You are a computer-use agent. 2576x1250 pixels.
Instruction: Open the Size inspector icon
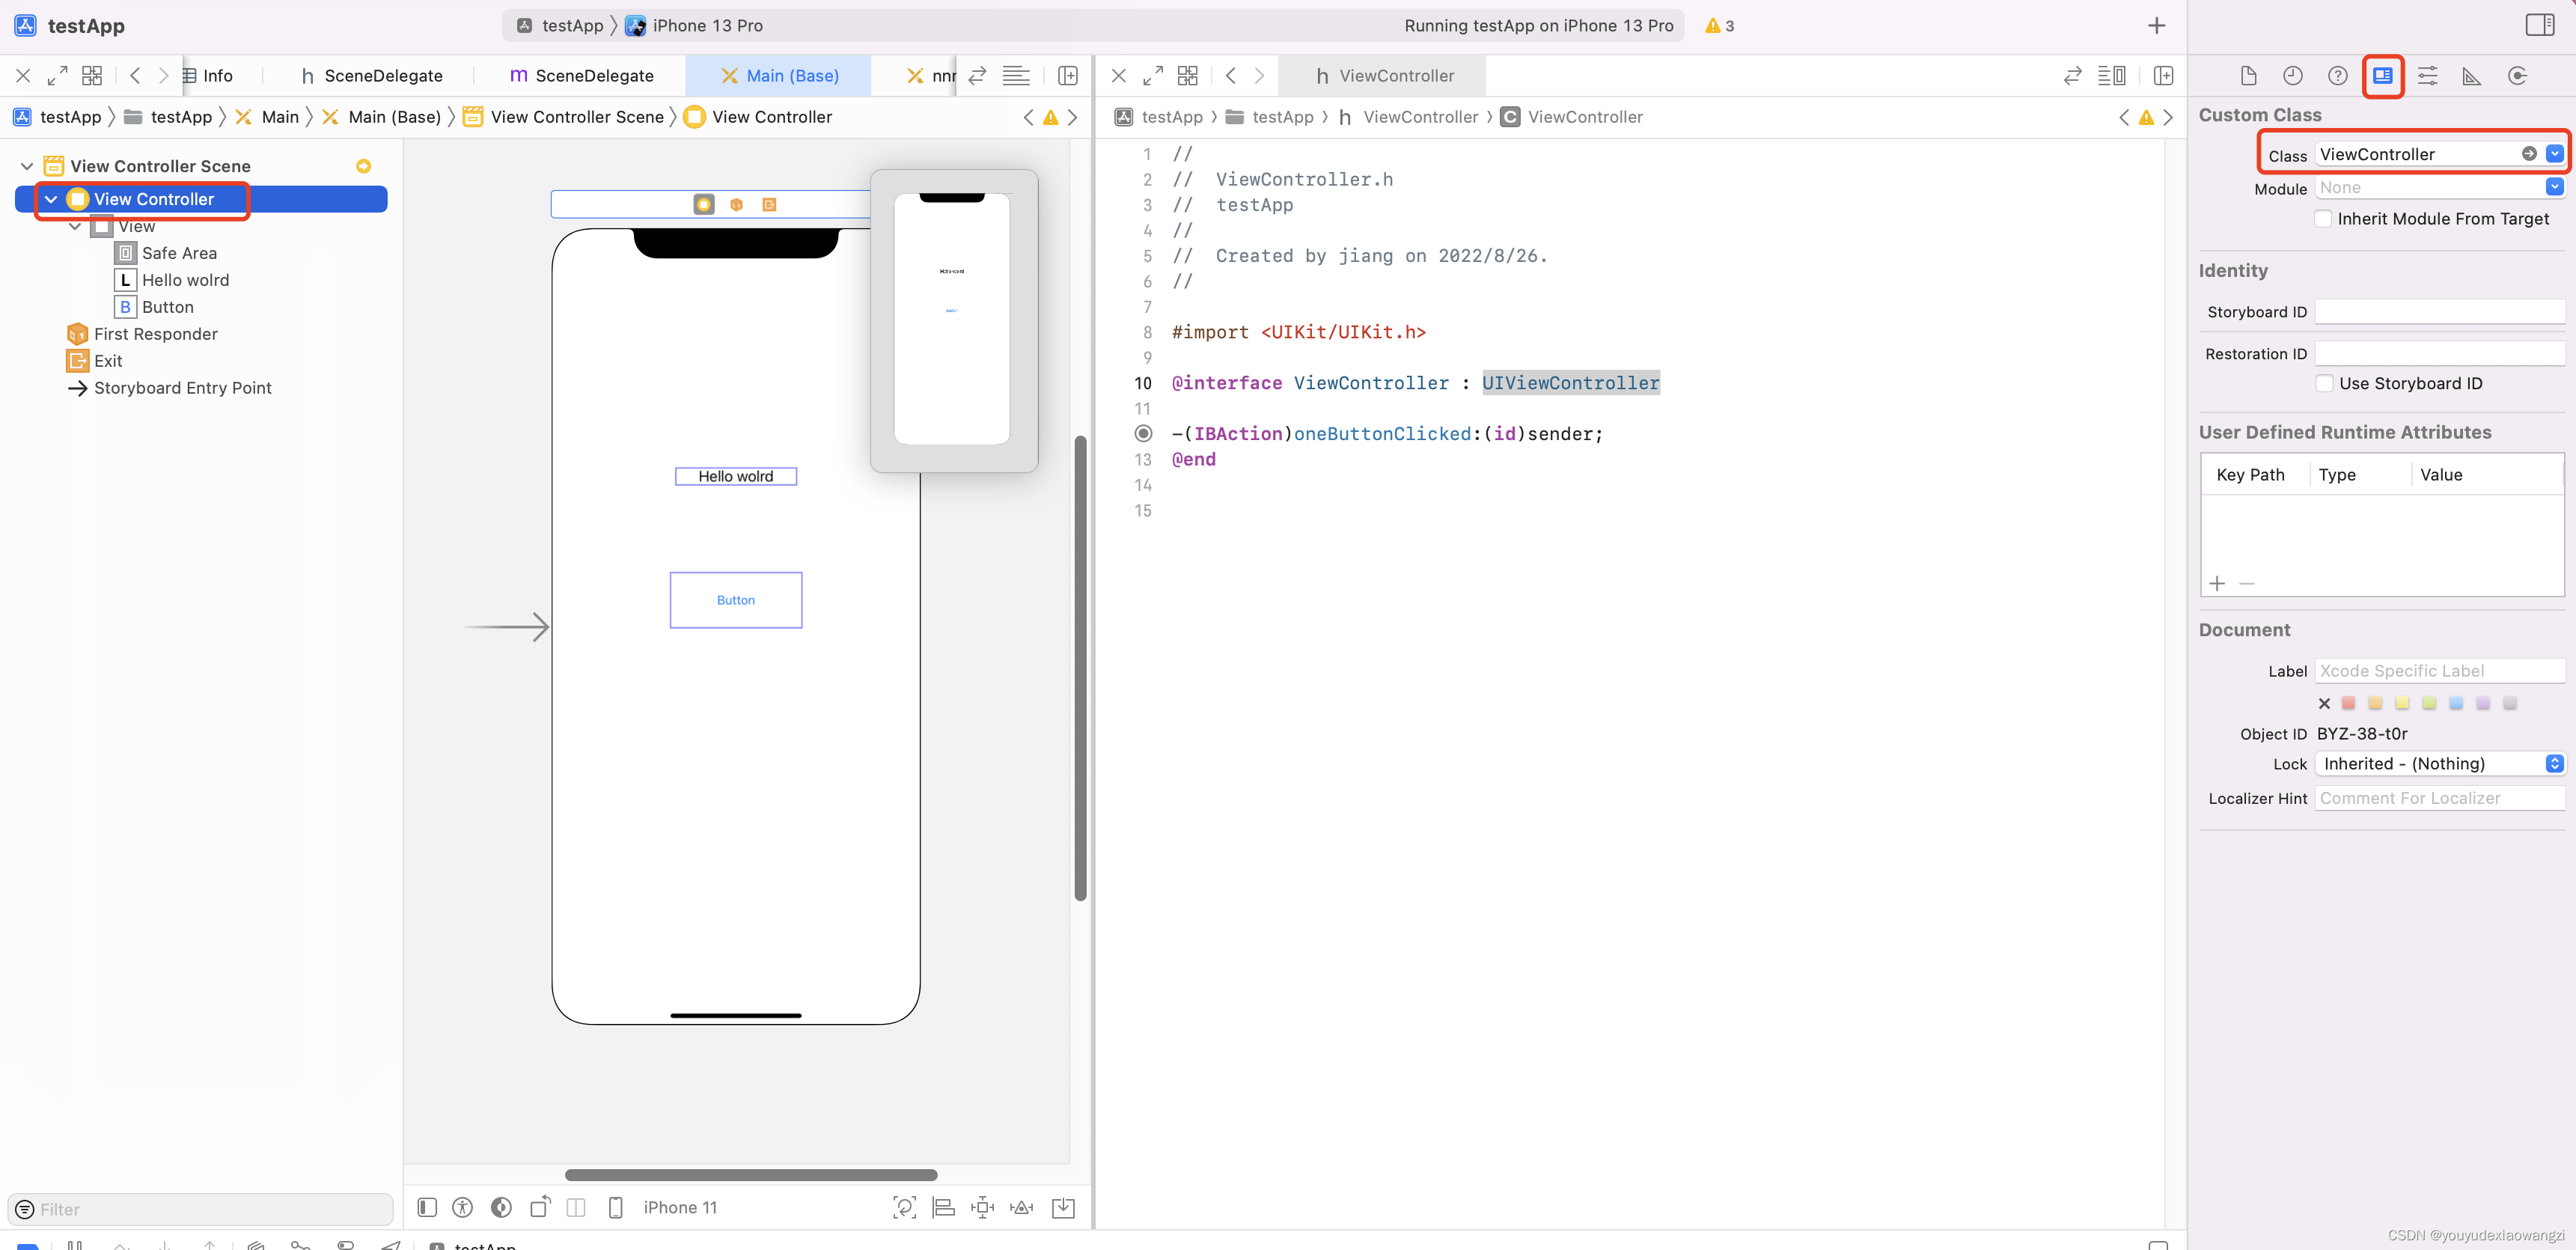click(2471, 76)
